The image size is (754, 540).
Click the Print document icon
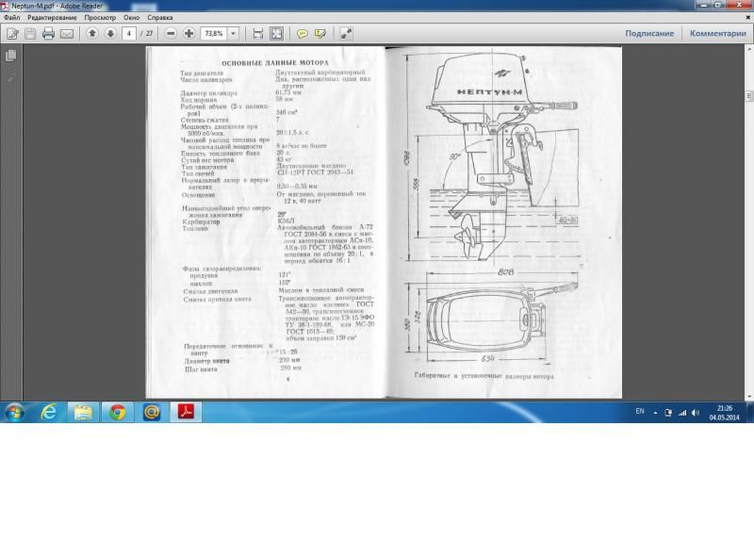[x=48, y=33]
